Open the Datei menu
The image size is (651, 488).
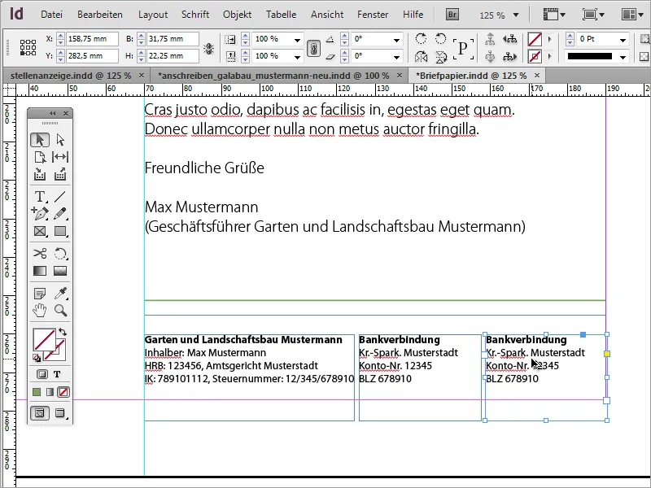pos(51,15)
